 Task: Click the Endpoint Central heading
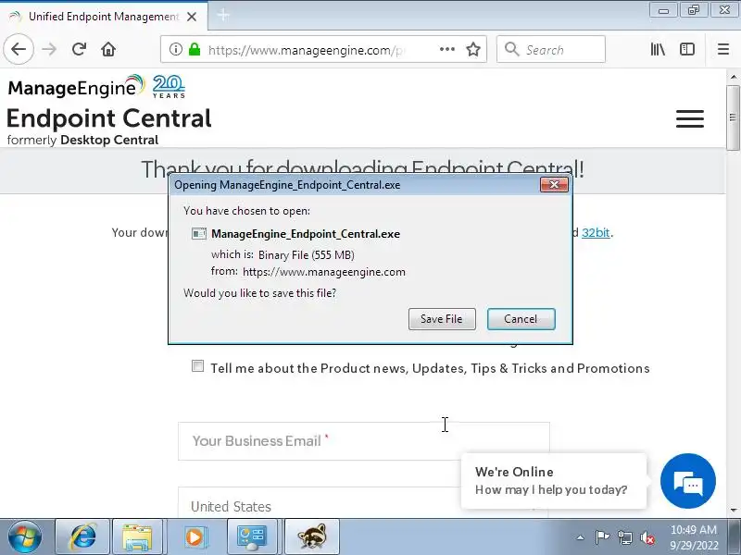[108, 118]
